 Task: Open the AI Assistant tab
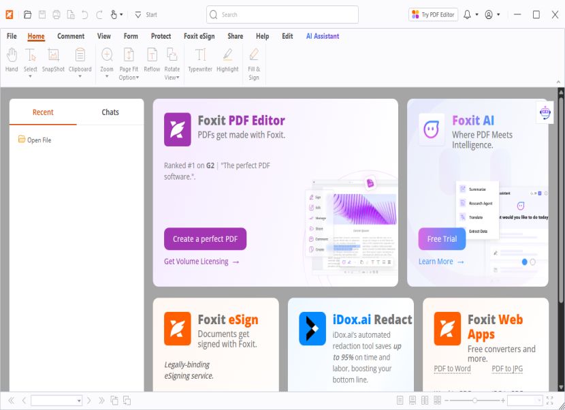point(323,36)
